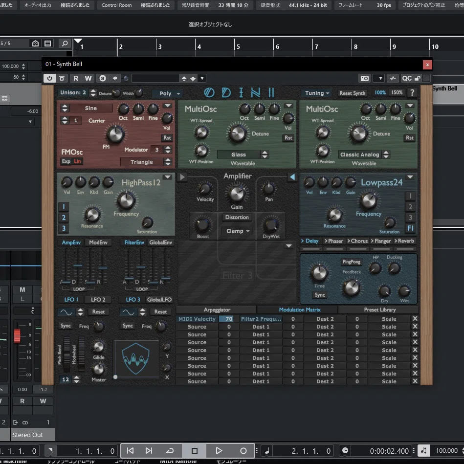Toggle the transport Cycle loop button
The image size is (464, 464).
170,450
